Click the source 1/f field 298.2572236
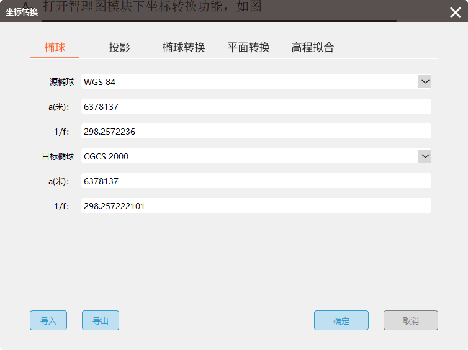The height and width of the screenshot is (350, 468). (256, 132)
